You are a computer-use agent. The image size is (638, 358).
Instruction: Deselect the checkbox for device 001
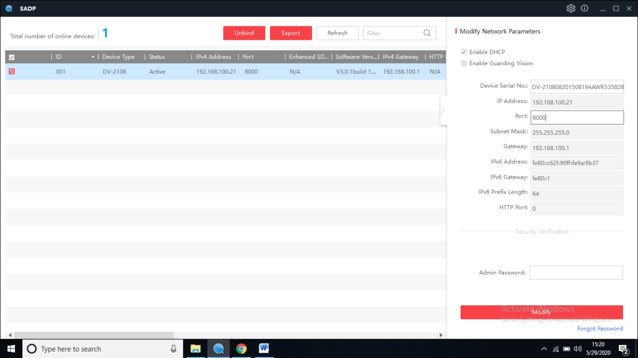tap(12, 72)
